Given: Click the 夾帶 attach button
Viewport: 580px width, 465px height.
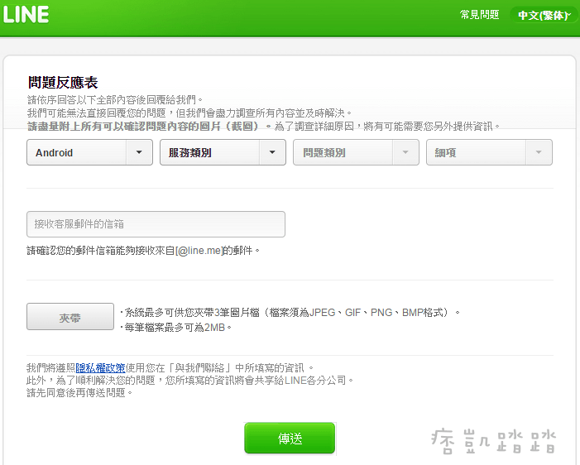Looking at the screenshot, I should coord(70,317).
